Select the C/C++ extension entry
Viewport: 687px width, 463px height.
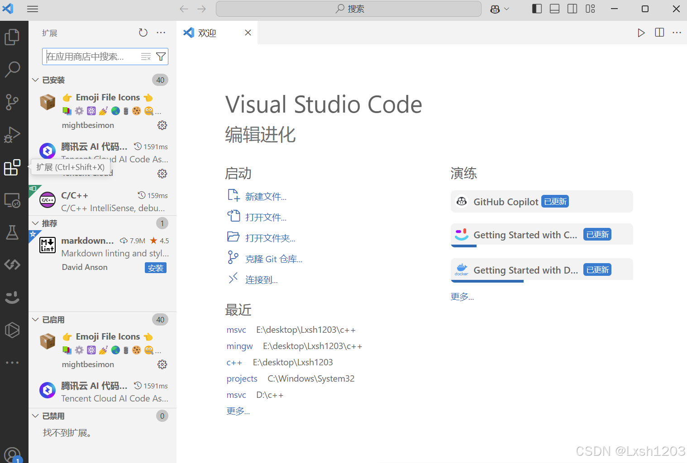(x=102, y=201)
